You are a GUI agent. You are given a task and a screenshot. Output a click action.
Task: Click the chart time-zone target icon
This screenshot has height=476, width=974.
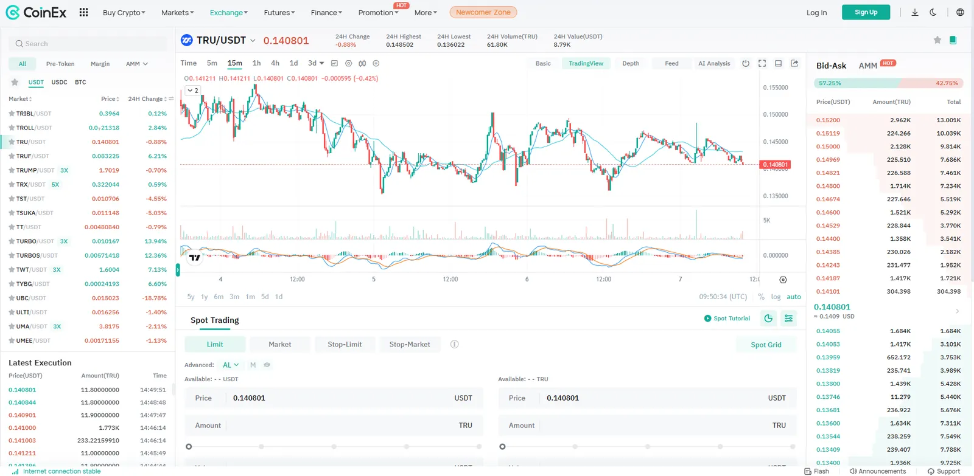point(783,280)
